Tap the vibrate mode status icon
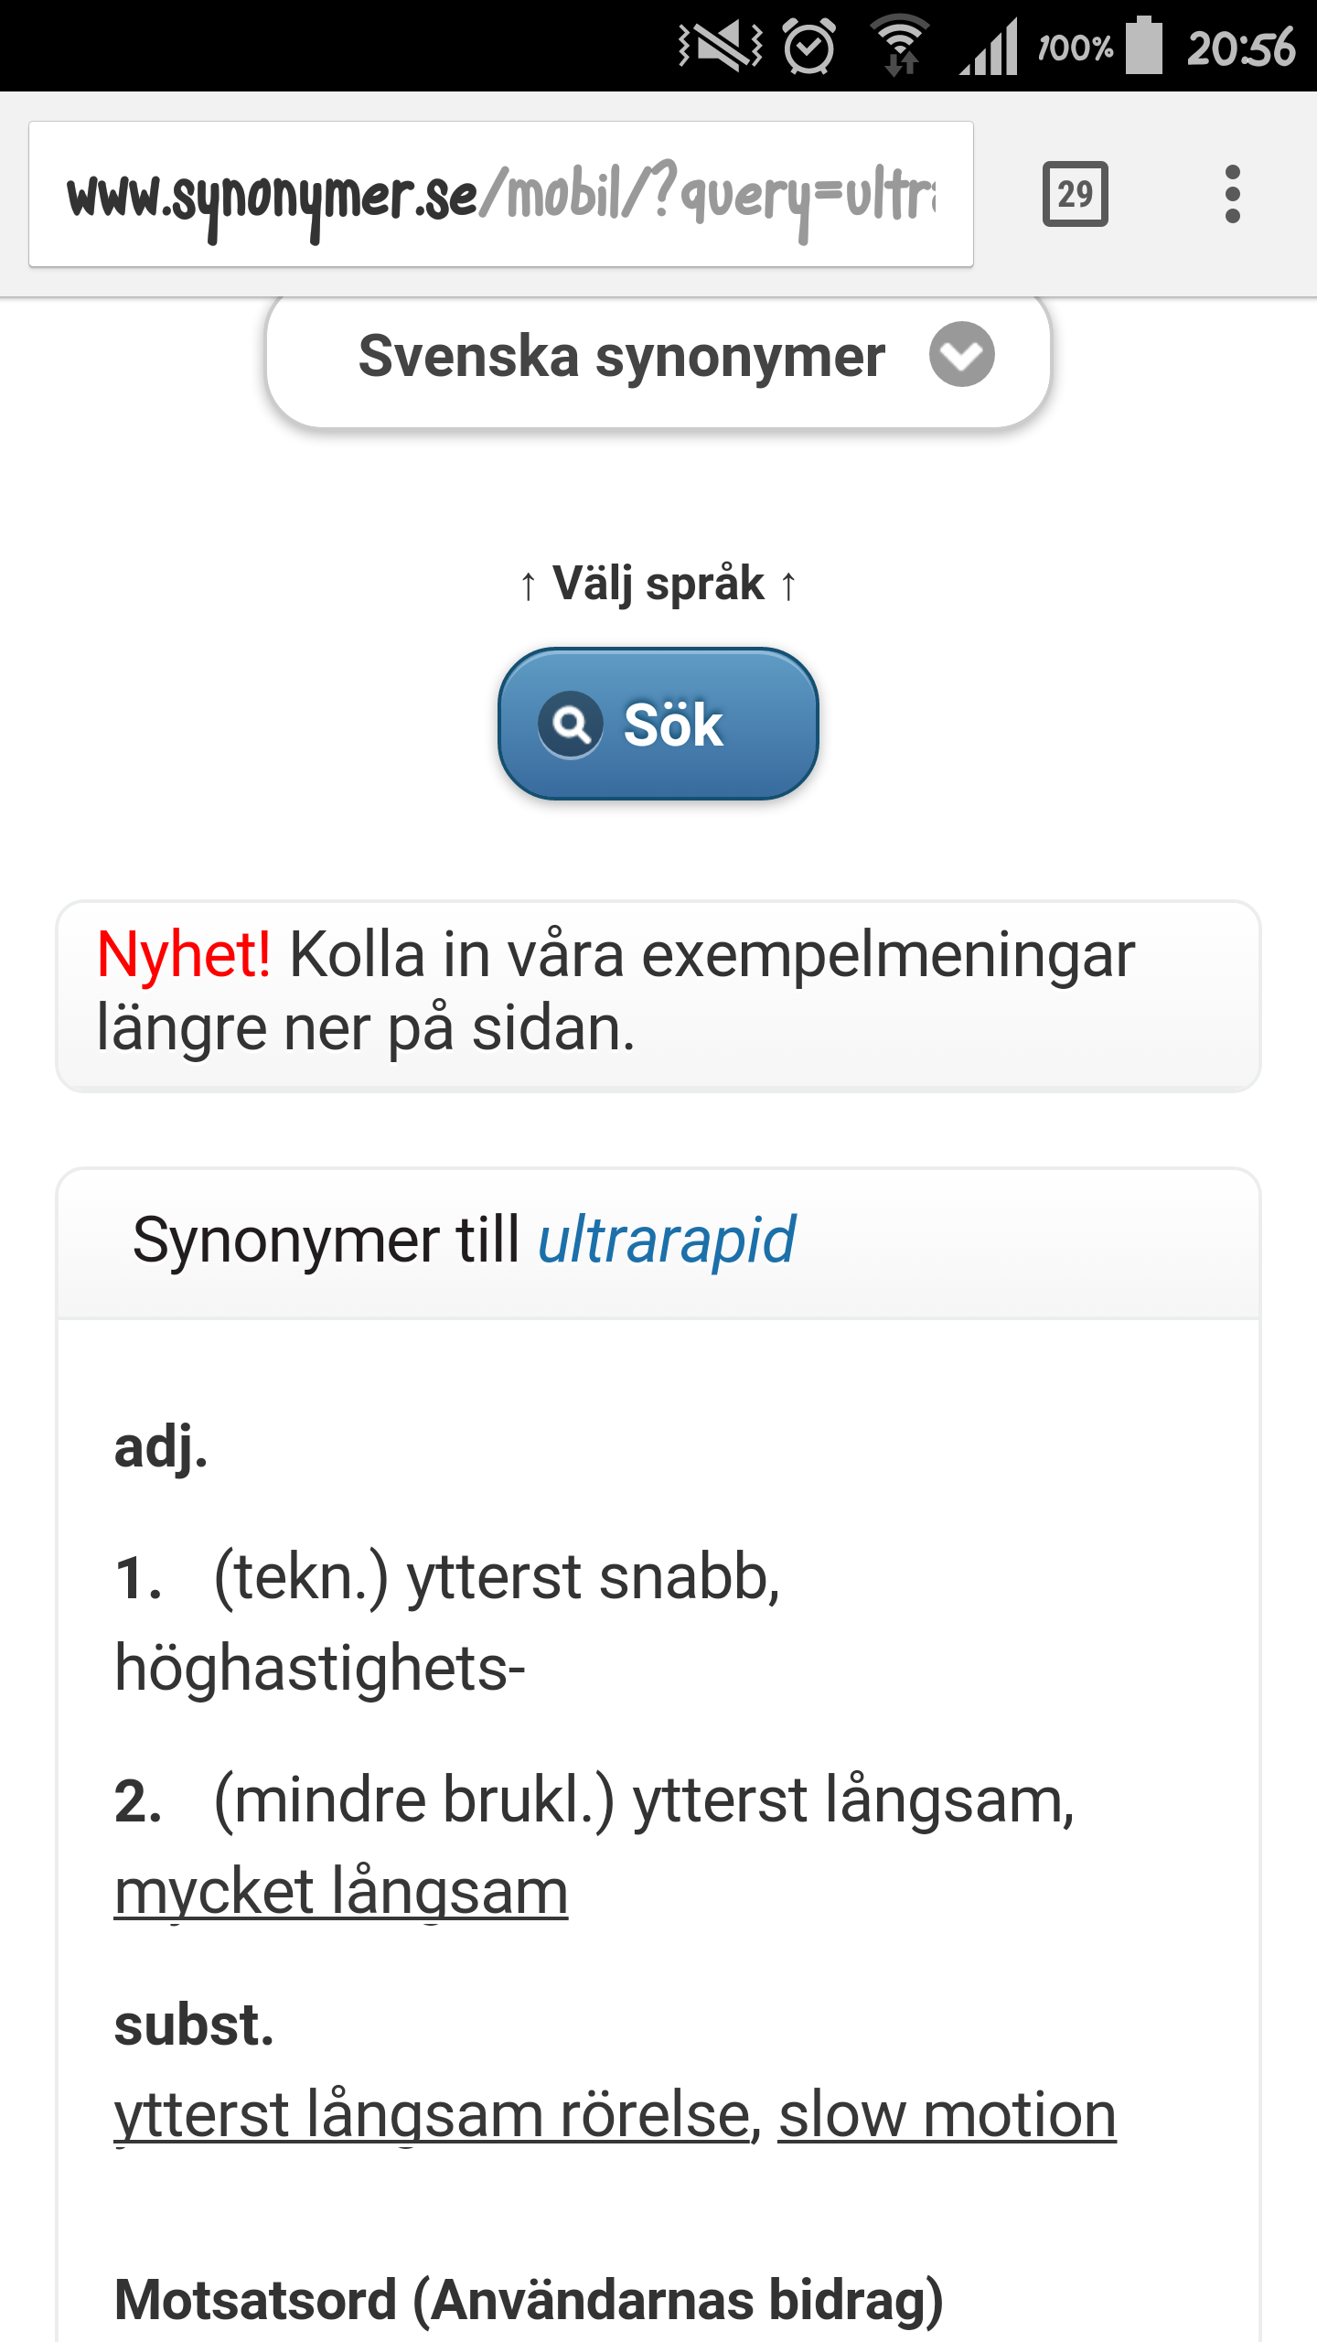Viewport: 1317px width, 2342px height. 720,46
